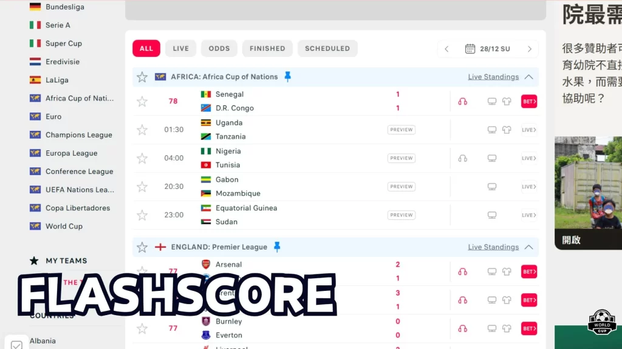Star the Senegal vs D.R. Congo match
Image resolution: width=622 pixels, height=349 pixels.
pyautogui.click(x=142, y=101)
